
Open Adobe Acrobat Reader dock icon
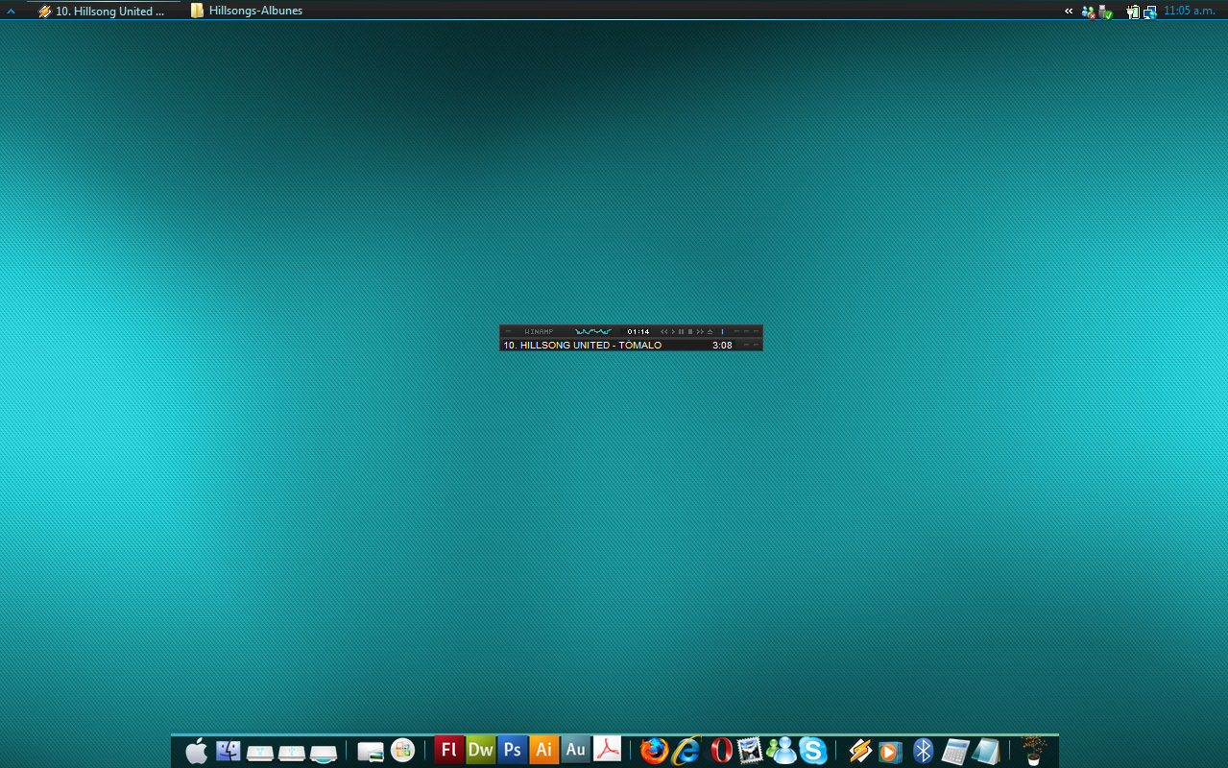(607, 750)
